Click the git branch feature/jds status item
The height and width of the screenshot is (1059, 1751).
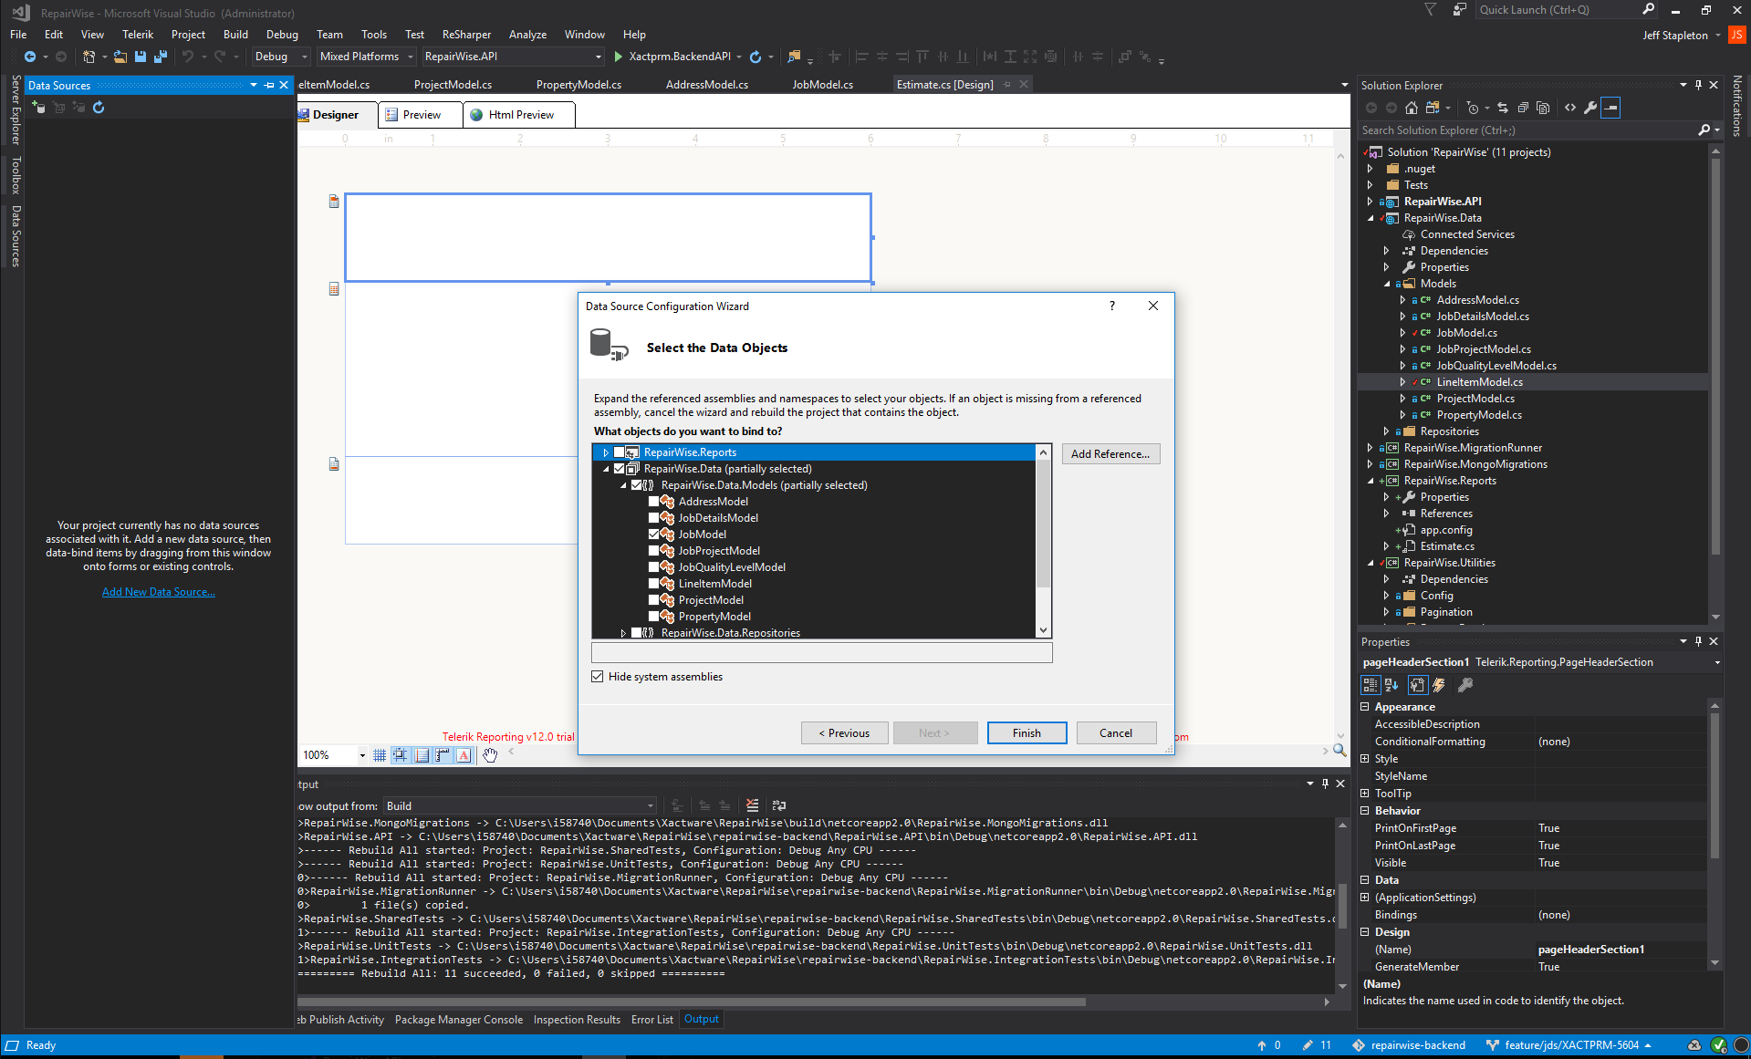click(x=1572, y=1045)
